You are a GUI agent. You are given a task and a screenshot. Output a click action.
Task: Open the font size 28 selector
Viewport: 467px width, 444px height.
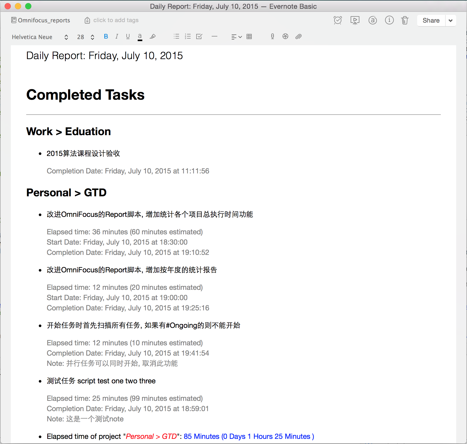coord(86,37)
